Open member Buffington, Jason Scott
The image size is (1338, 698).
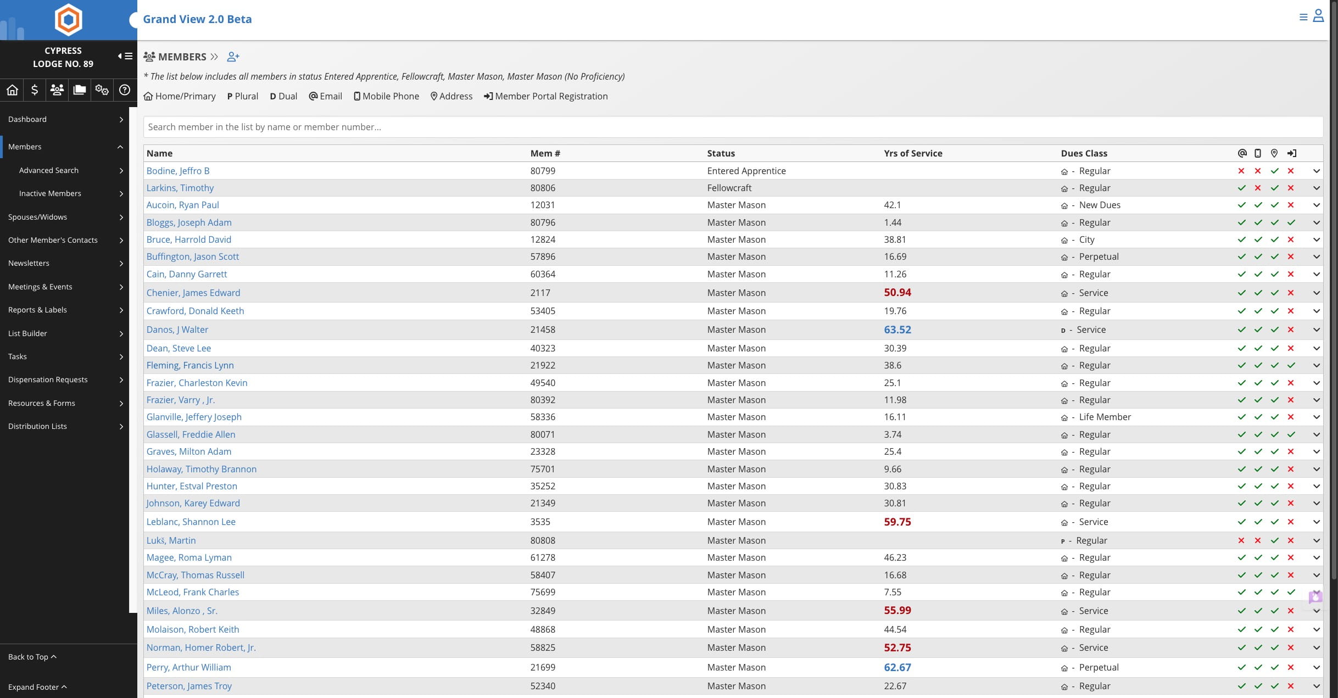pos(193,256)
